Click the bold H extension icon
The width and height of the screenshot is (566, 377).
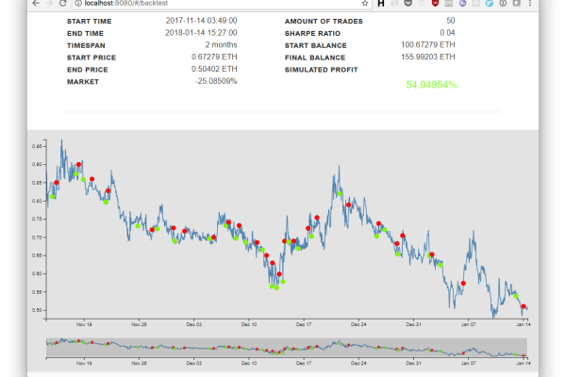381,4
